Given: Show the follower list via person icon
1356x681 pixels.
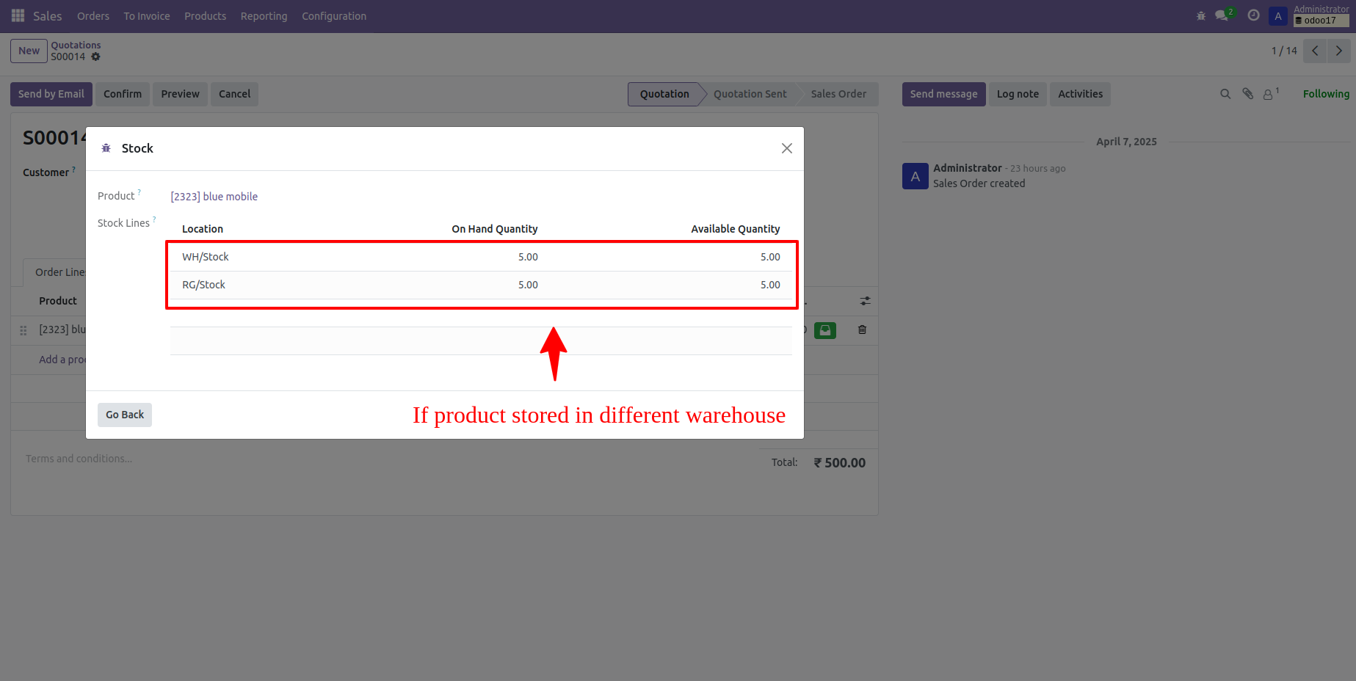Looking at the screenshot, I should 1269,94.
